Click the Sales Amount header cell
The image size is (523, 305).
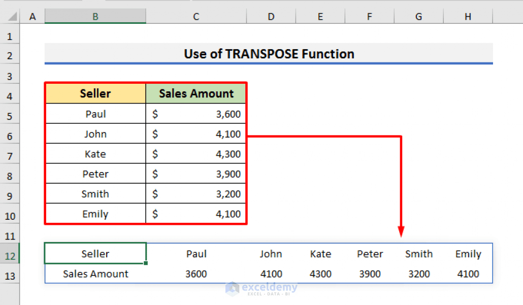[196, 93]
